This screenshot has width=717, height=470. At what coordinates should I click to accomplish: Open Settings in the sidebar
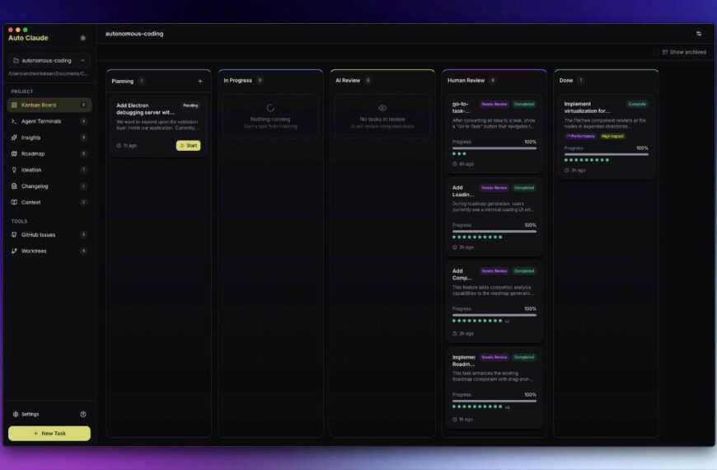coord(26,414)
